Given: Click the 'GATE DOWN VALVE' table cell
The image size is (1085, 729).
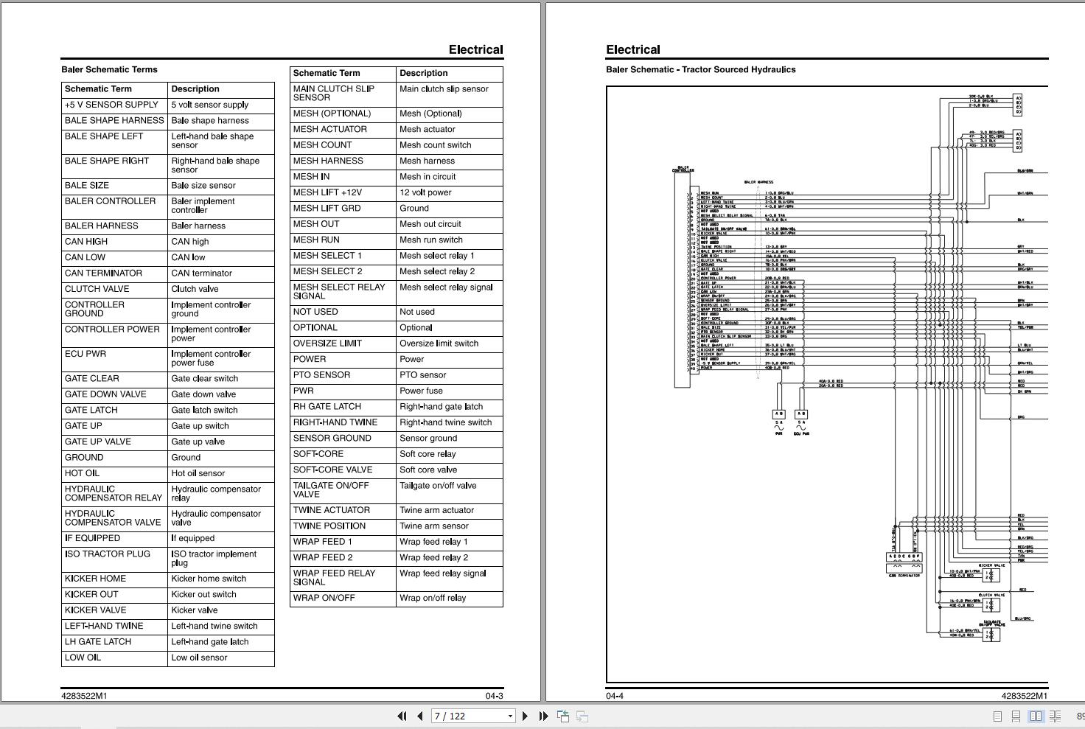Looking at the screenshot, I should (x=114, y=394).
